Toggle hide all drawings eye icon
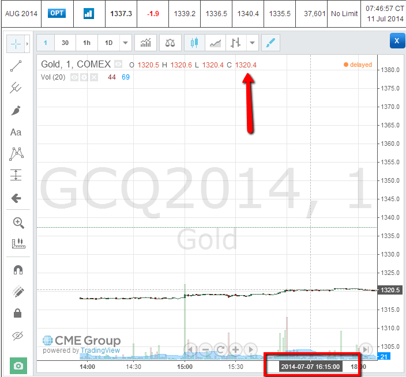Image resolution: width=406 pixels, height=377 pixels. pos(18,336)
